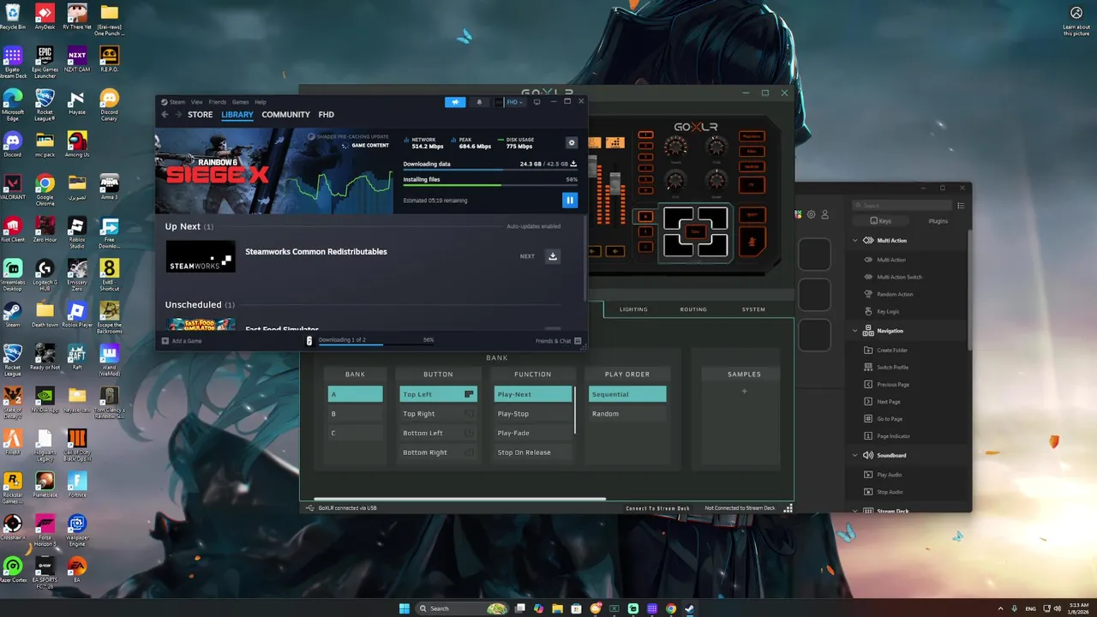1097x617 pixels.
Task: Click the Steamworks thumbnail image
Action: [x=201, y=256]
